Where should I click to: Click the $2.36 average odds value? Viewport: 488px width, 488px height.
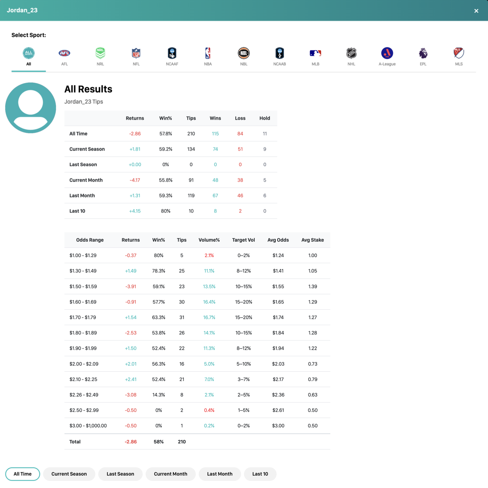tap(278, 395)
